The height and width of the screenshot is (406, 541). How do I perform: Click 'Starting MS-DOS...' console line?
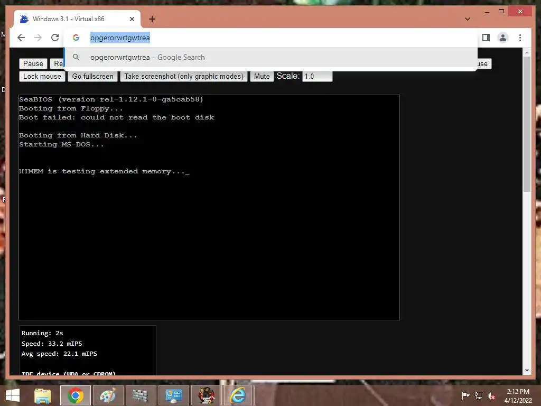point(61,144)
